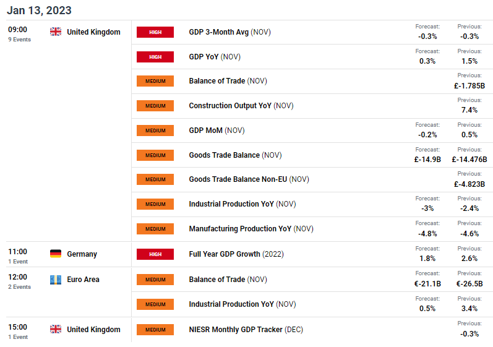
Task: Click the UK flag icon at 09:00
Action: point(56,32)
